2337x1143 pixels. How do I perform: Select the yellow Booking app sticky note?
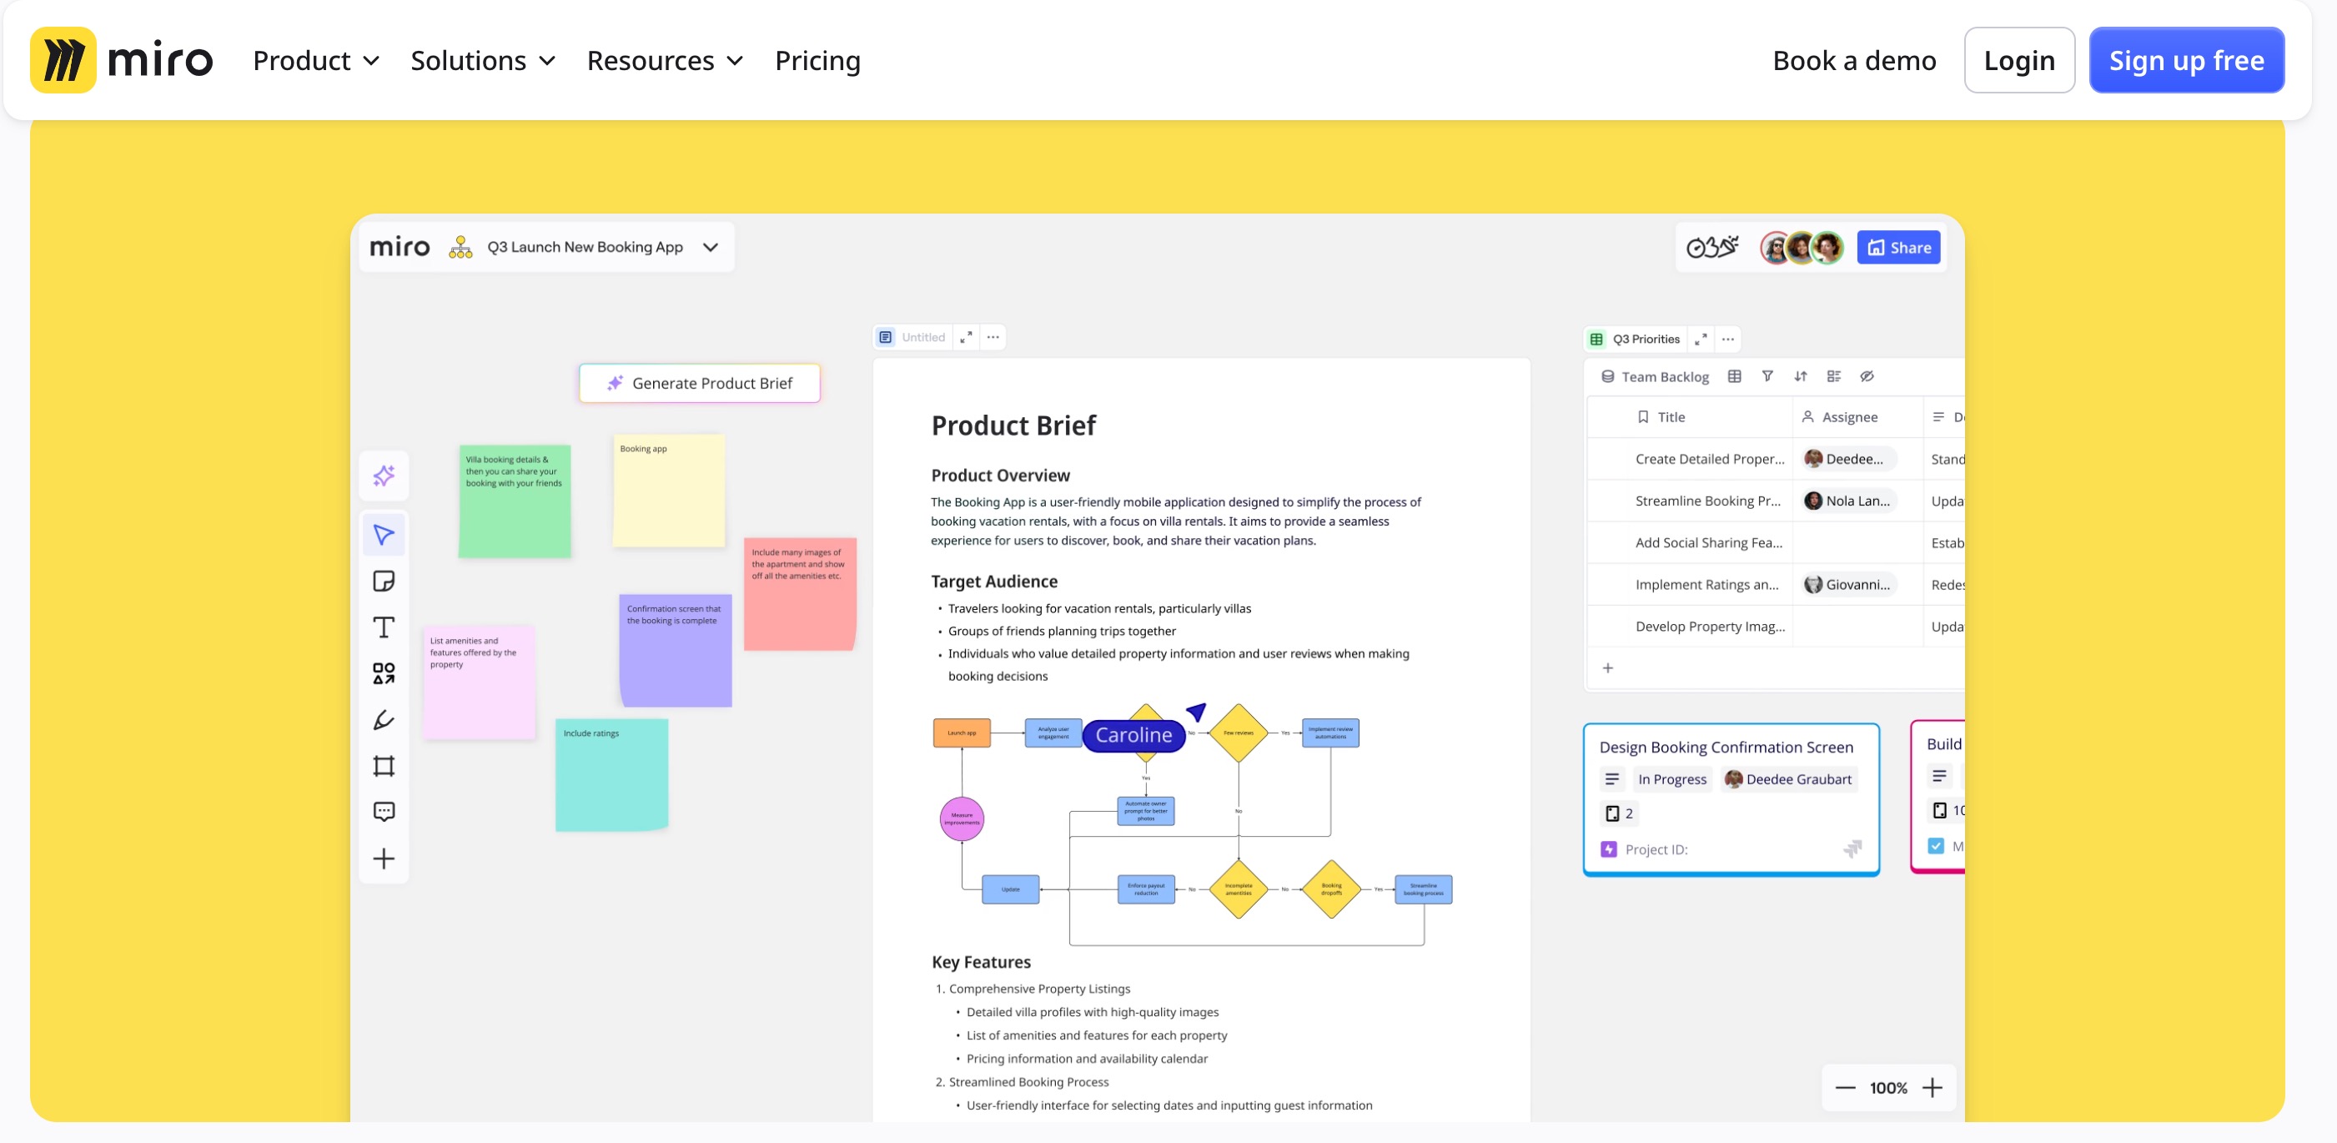pos(669,490)
